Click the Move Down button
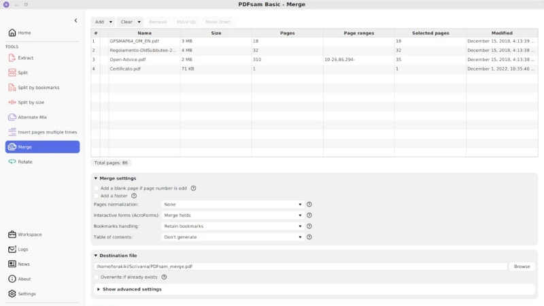Screen dimensions: 544x306 coord(218,22)
